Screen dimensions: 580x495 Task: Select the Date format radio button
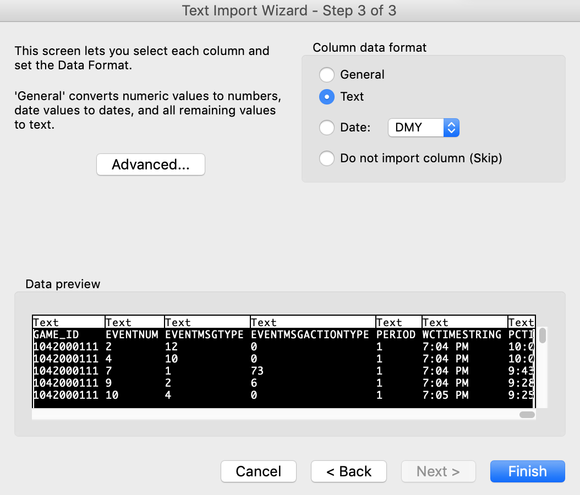327,128
